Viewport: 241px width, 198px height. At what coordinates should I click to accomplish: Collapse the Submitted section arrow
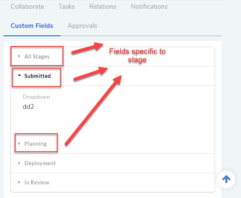pos(19,76)
